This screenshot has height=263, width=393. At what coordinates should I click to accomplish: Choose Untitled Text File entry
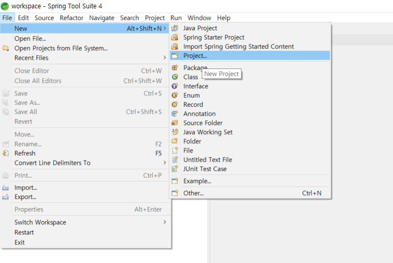(x=250, y=159)
